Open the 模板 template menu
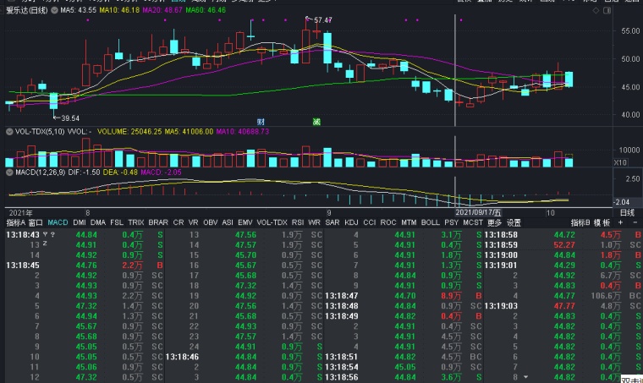Screen dimensions: 643x383 [x=602, y=222]
